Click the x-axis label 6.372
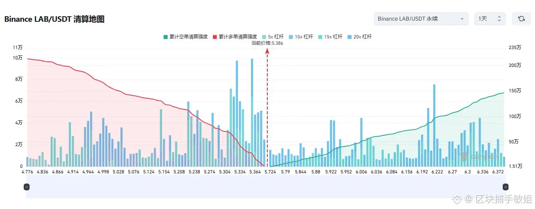The height and width of the screenshot is (209, 535). (498, 172)
